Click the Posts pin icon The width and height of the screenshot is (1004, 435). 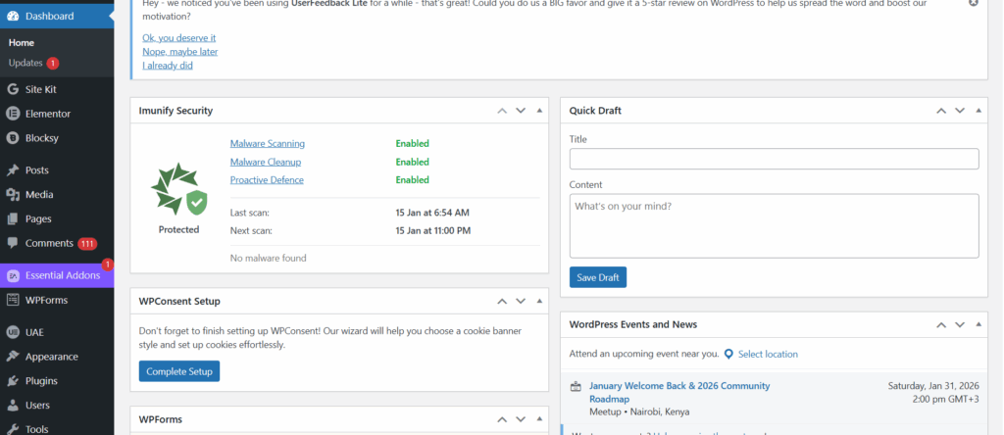pyautogui.click(x=12, y=170)
